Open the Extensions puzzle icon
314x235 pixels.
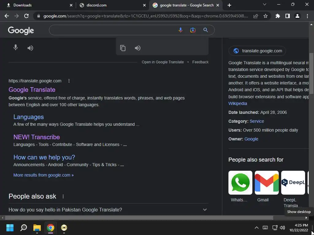coord(278,16)
